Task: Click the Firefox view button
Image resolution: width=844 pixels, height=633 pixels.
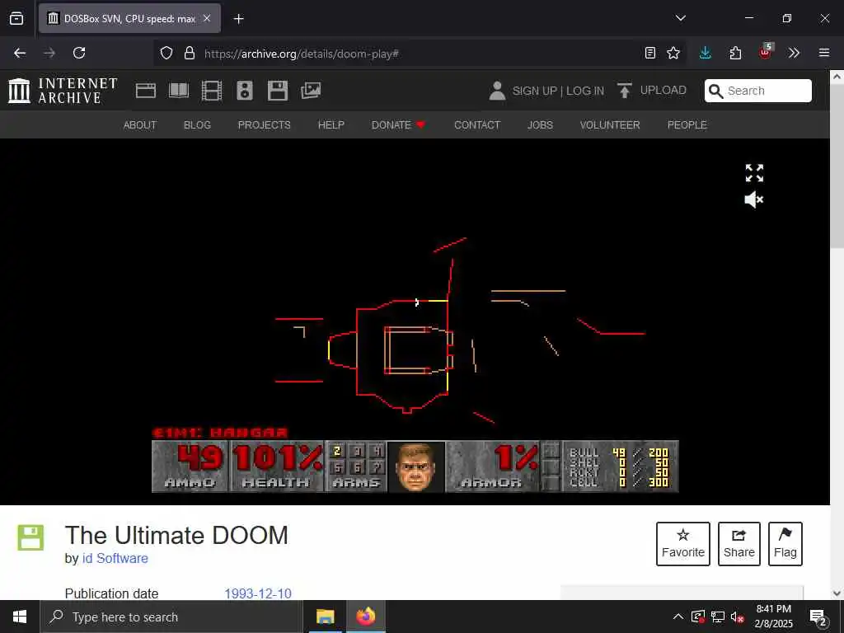Action: (x=16, y=18)
